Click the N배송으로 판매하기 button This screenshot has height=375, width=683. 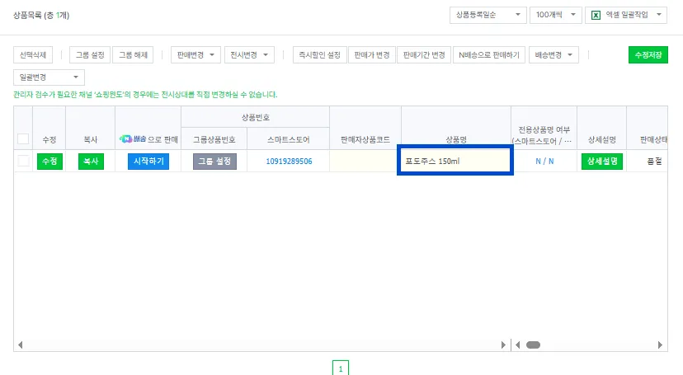tap(489, 55)
